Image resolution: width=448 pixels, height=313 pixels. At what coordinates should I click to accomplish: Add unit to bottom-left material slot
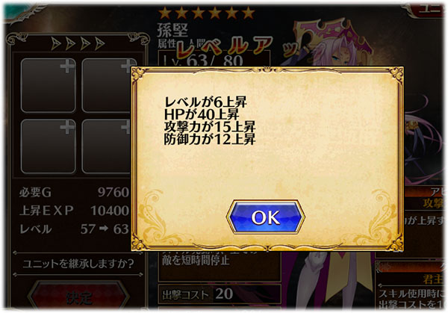click(49, 146)
